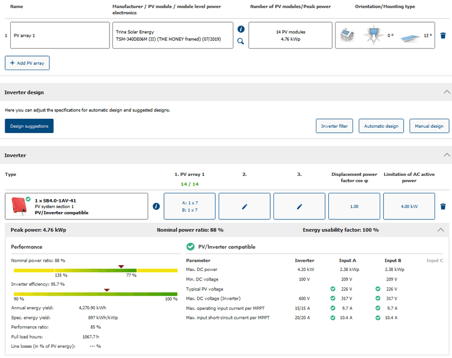The height and width of the screenshot is (358, 452).
Task: Click the PV module info icon
Action: pyautogui.click(x=241, y=29)
